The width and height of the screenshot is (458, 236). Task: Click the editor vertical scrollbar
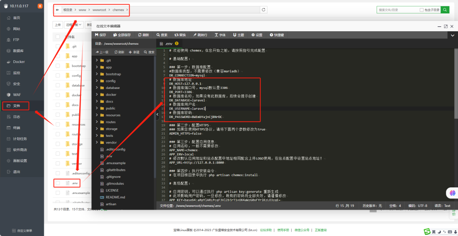click(x=456, y=83)
